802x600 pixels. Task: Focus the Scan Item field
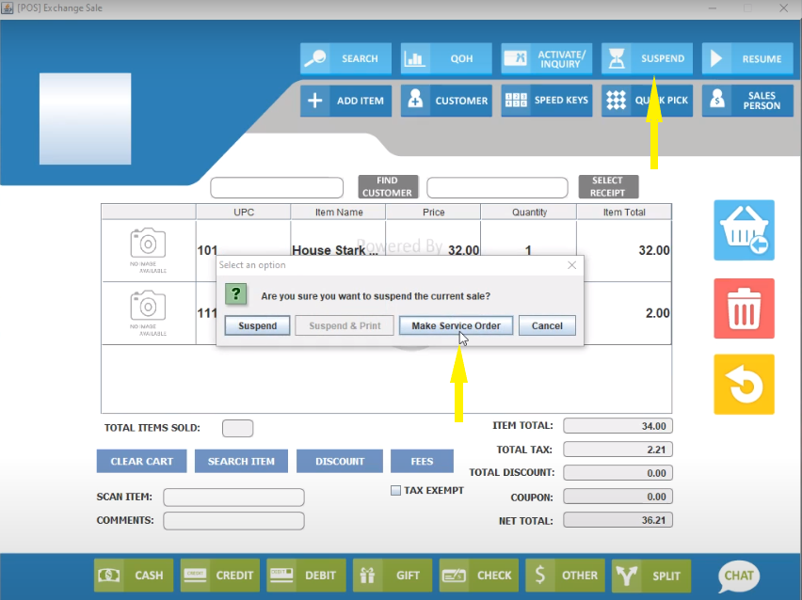(x=233, y=497)
